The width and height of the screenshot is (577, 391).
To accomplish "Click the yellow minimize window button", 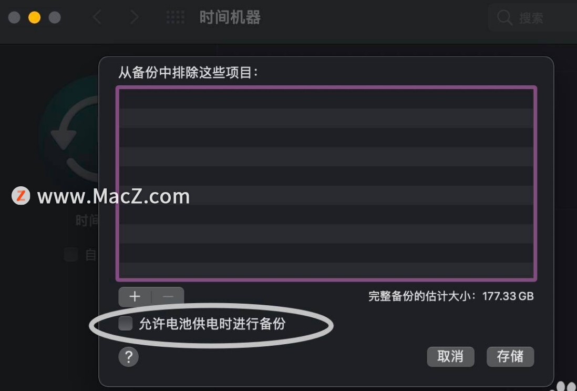I will pos(35,17).
